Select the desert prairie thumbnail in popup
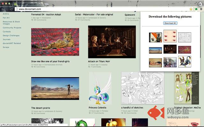 tap(155, 50)
